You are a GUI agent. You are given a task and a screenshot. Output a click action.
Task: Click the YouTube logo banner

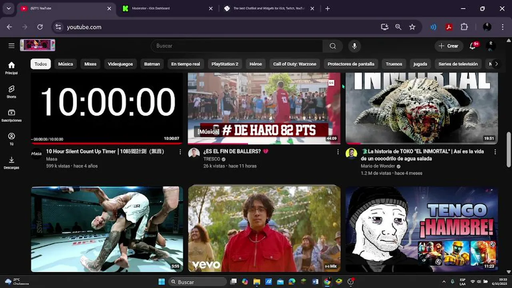pos(38,45)
